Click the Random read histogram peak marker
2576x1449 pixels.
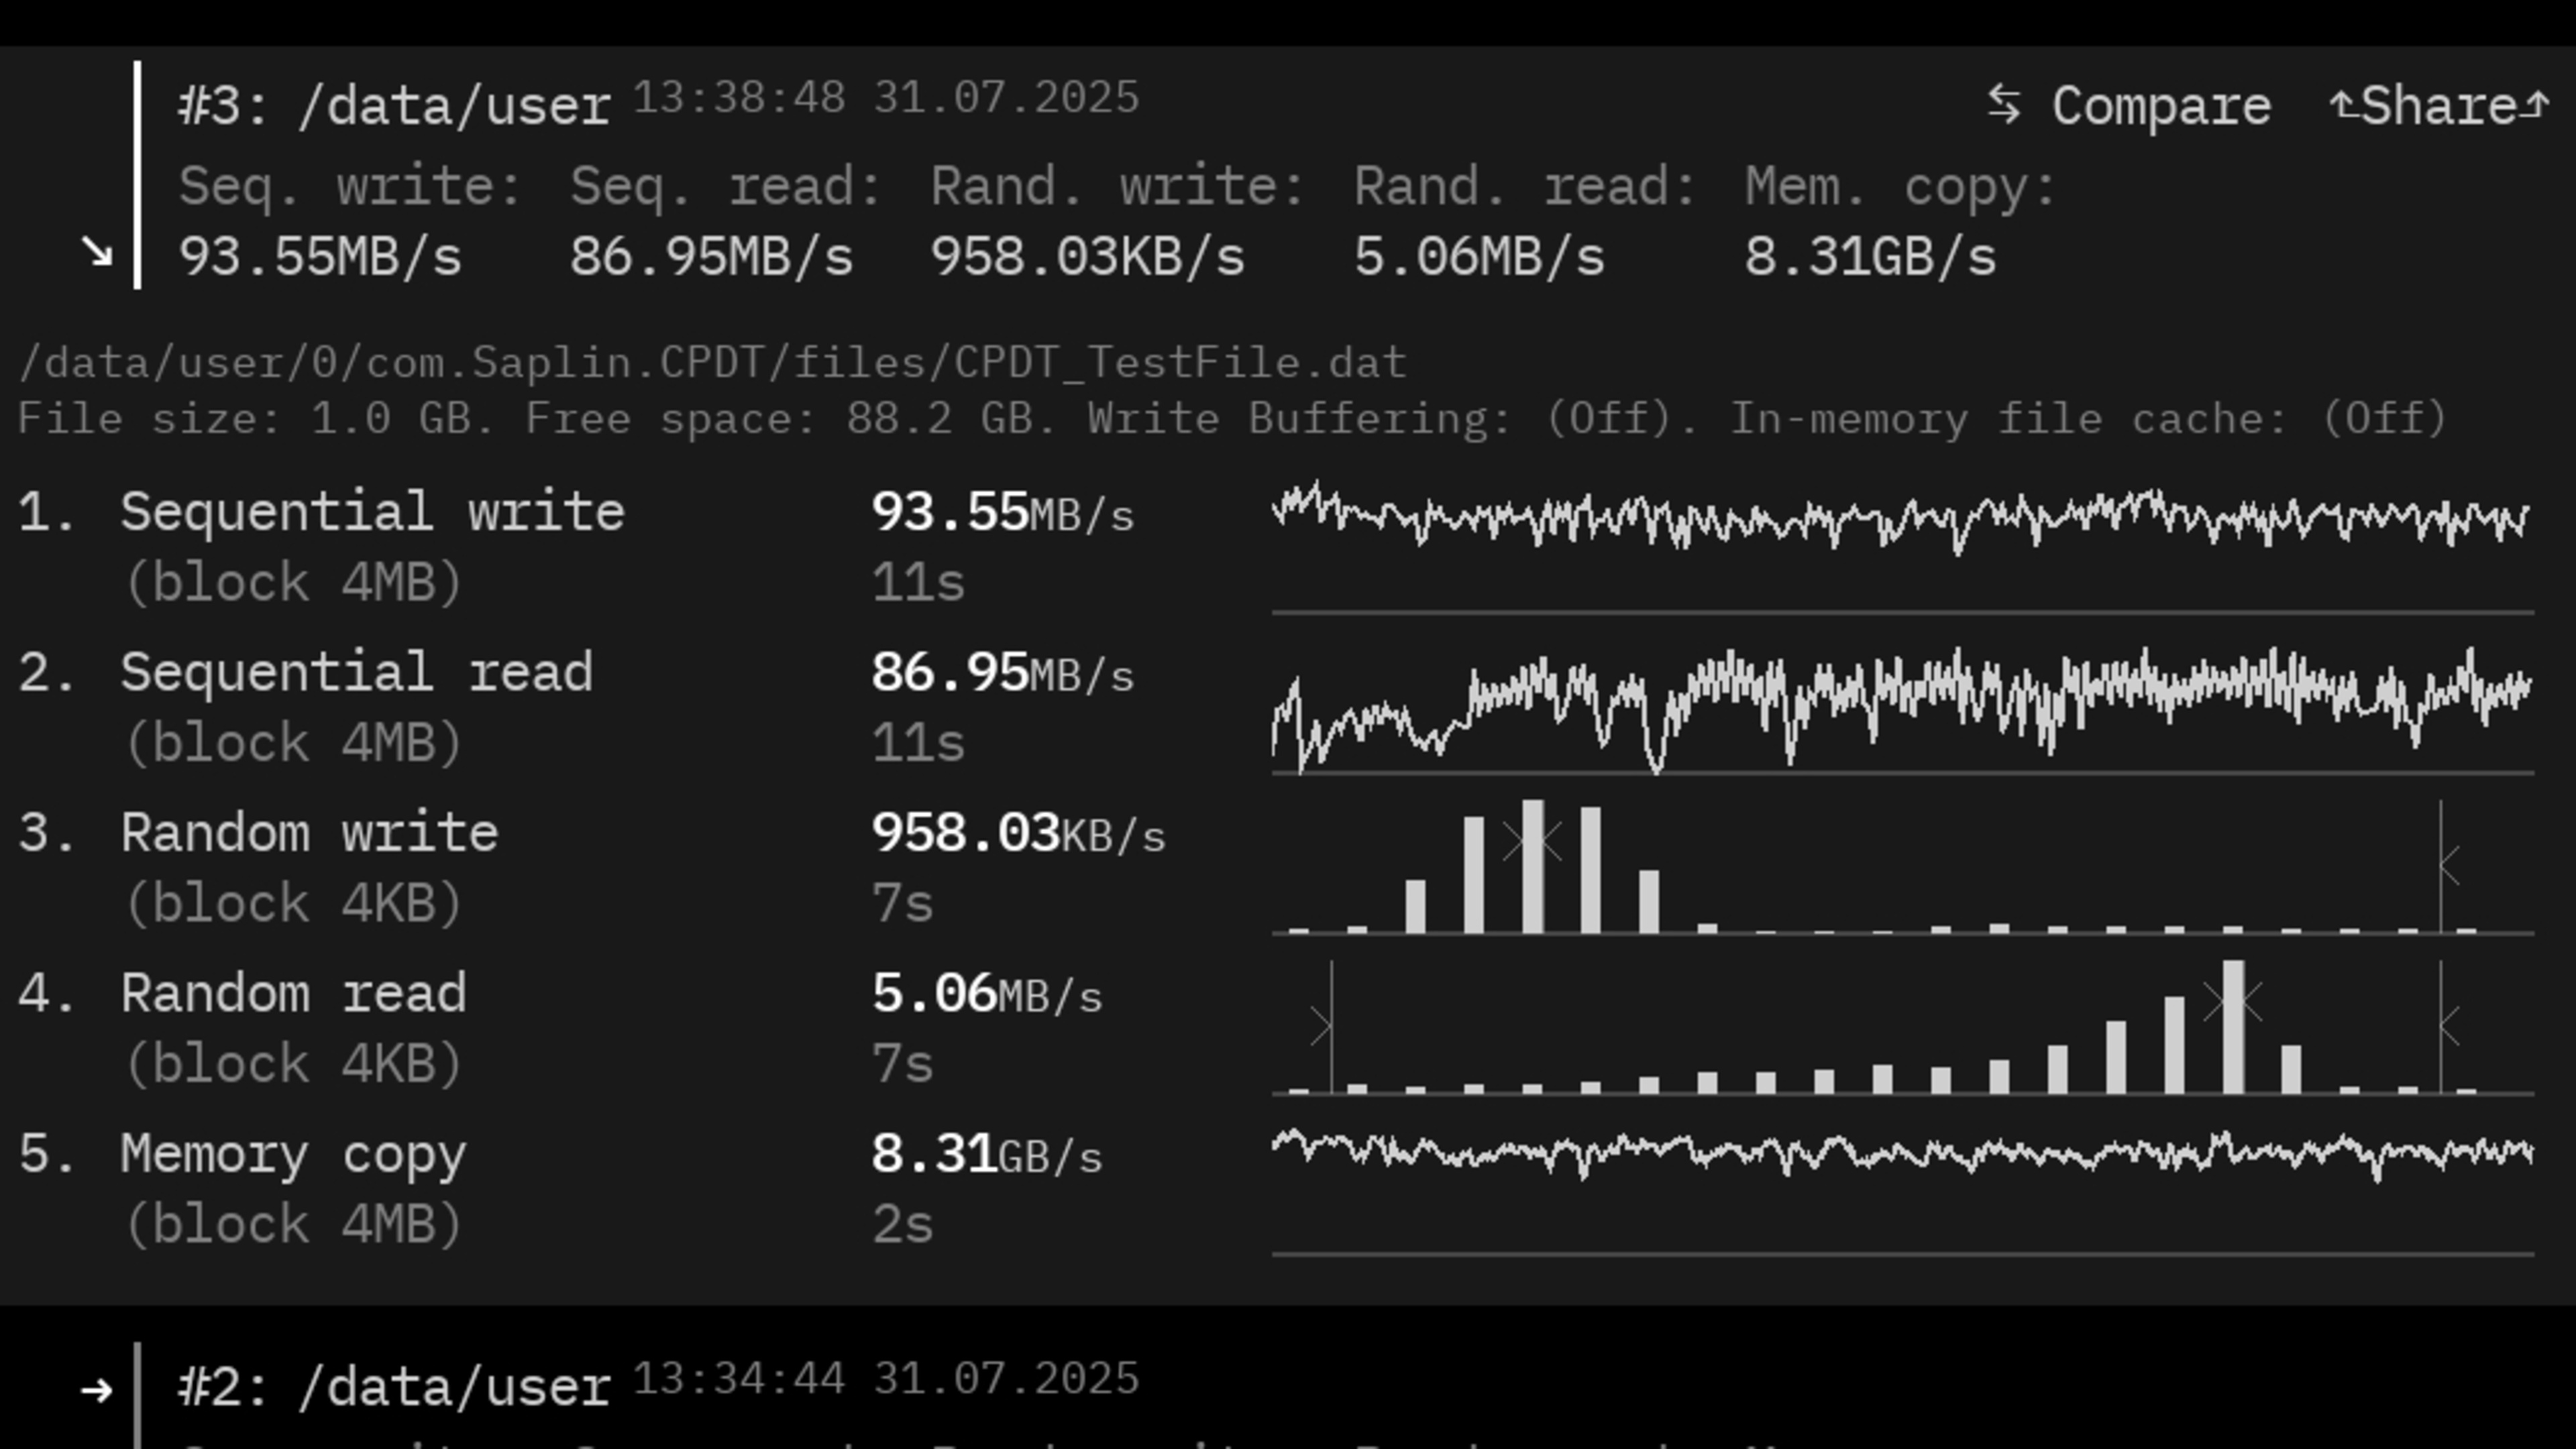click(x=2233, y=1001)
